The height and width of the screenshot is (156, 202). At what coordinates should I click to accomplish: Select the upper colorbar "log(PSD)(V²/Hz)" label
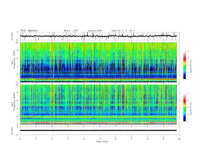click(x=191, y=67)
